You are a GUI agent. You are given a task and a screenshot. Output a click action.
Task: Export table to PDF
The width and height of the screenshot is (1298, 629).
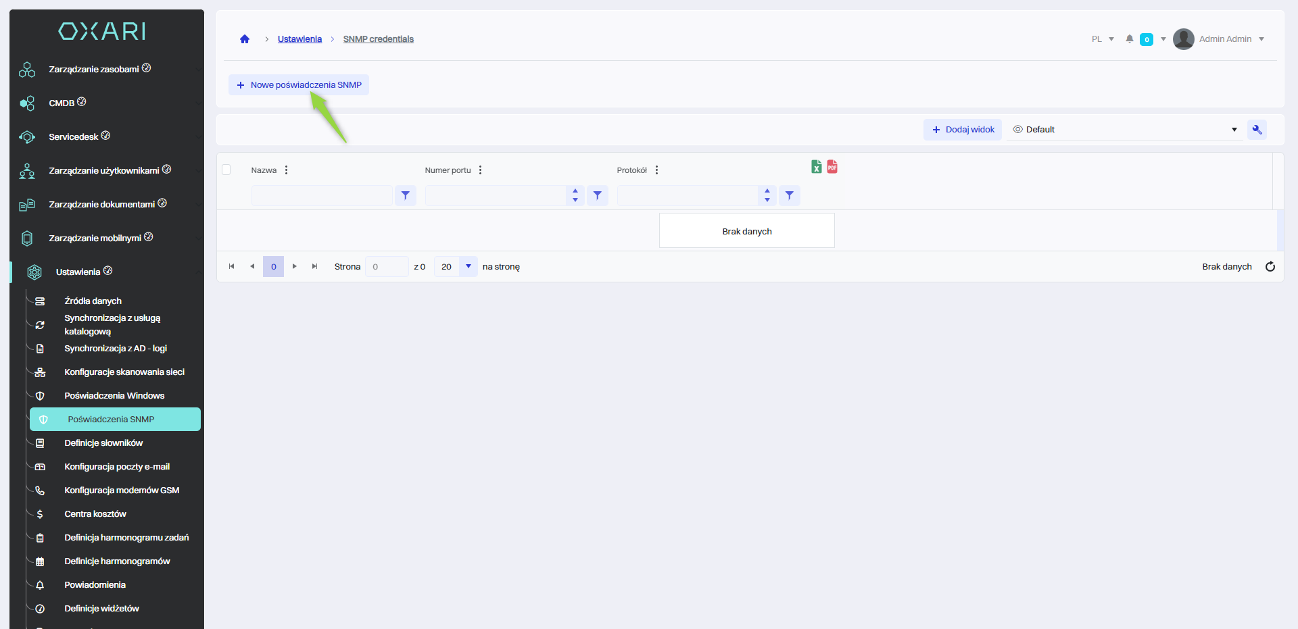[832, 167]
